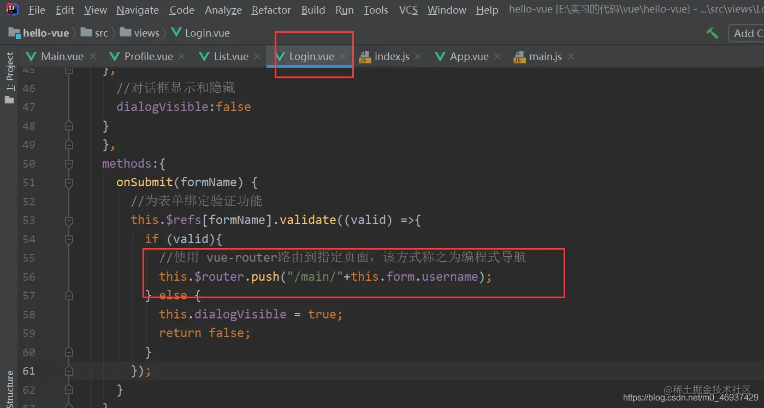Screen dimensions: 764x408
Task: Collapse the fold marker at line 49
Action: point(69,145)
